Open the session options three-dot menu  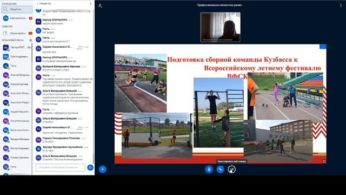coord(341,5)
